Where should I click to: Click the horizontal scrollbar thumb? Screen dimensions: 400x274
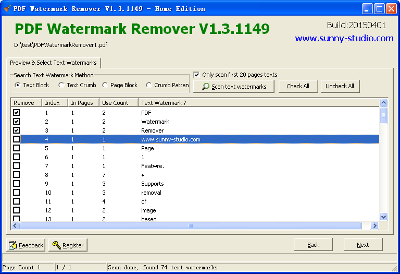[191, 225]
